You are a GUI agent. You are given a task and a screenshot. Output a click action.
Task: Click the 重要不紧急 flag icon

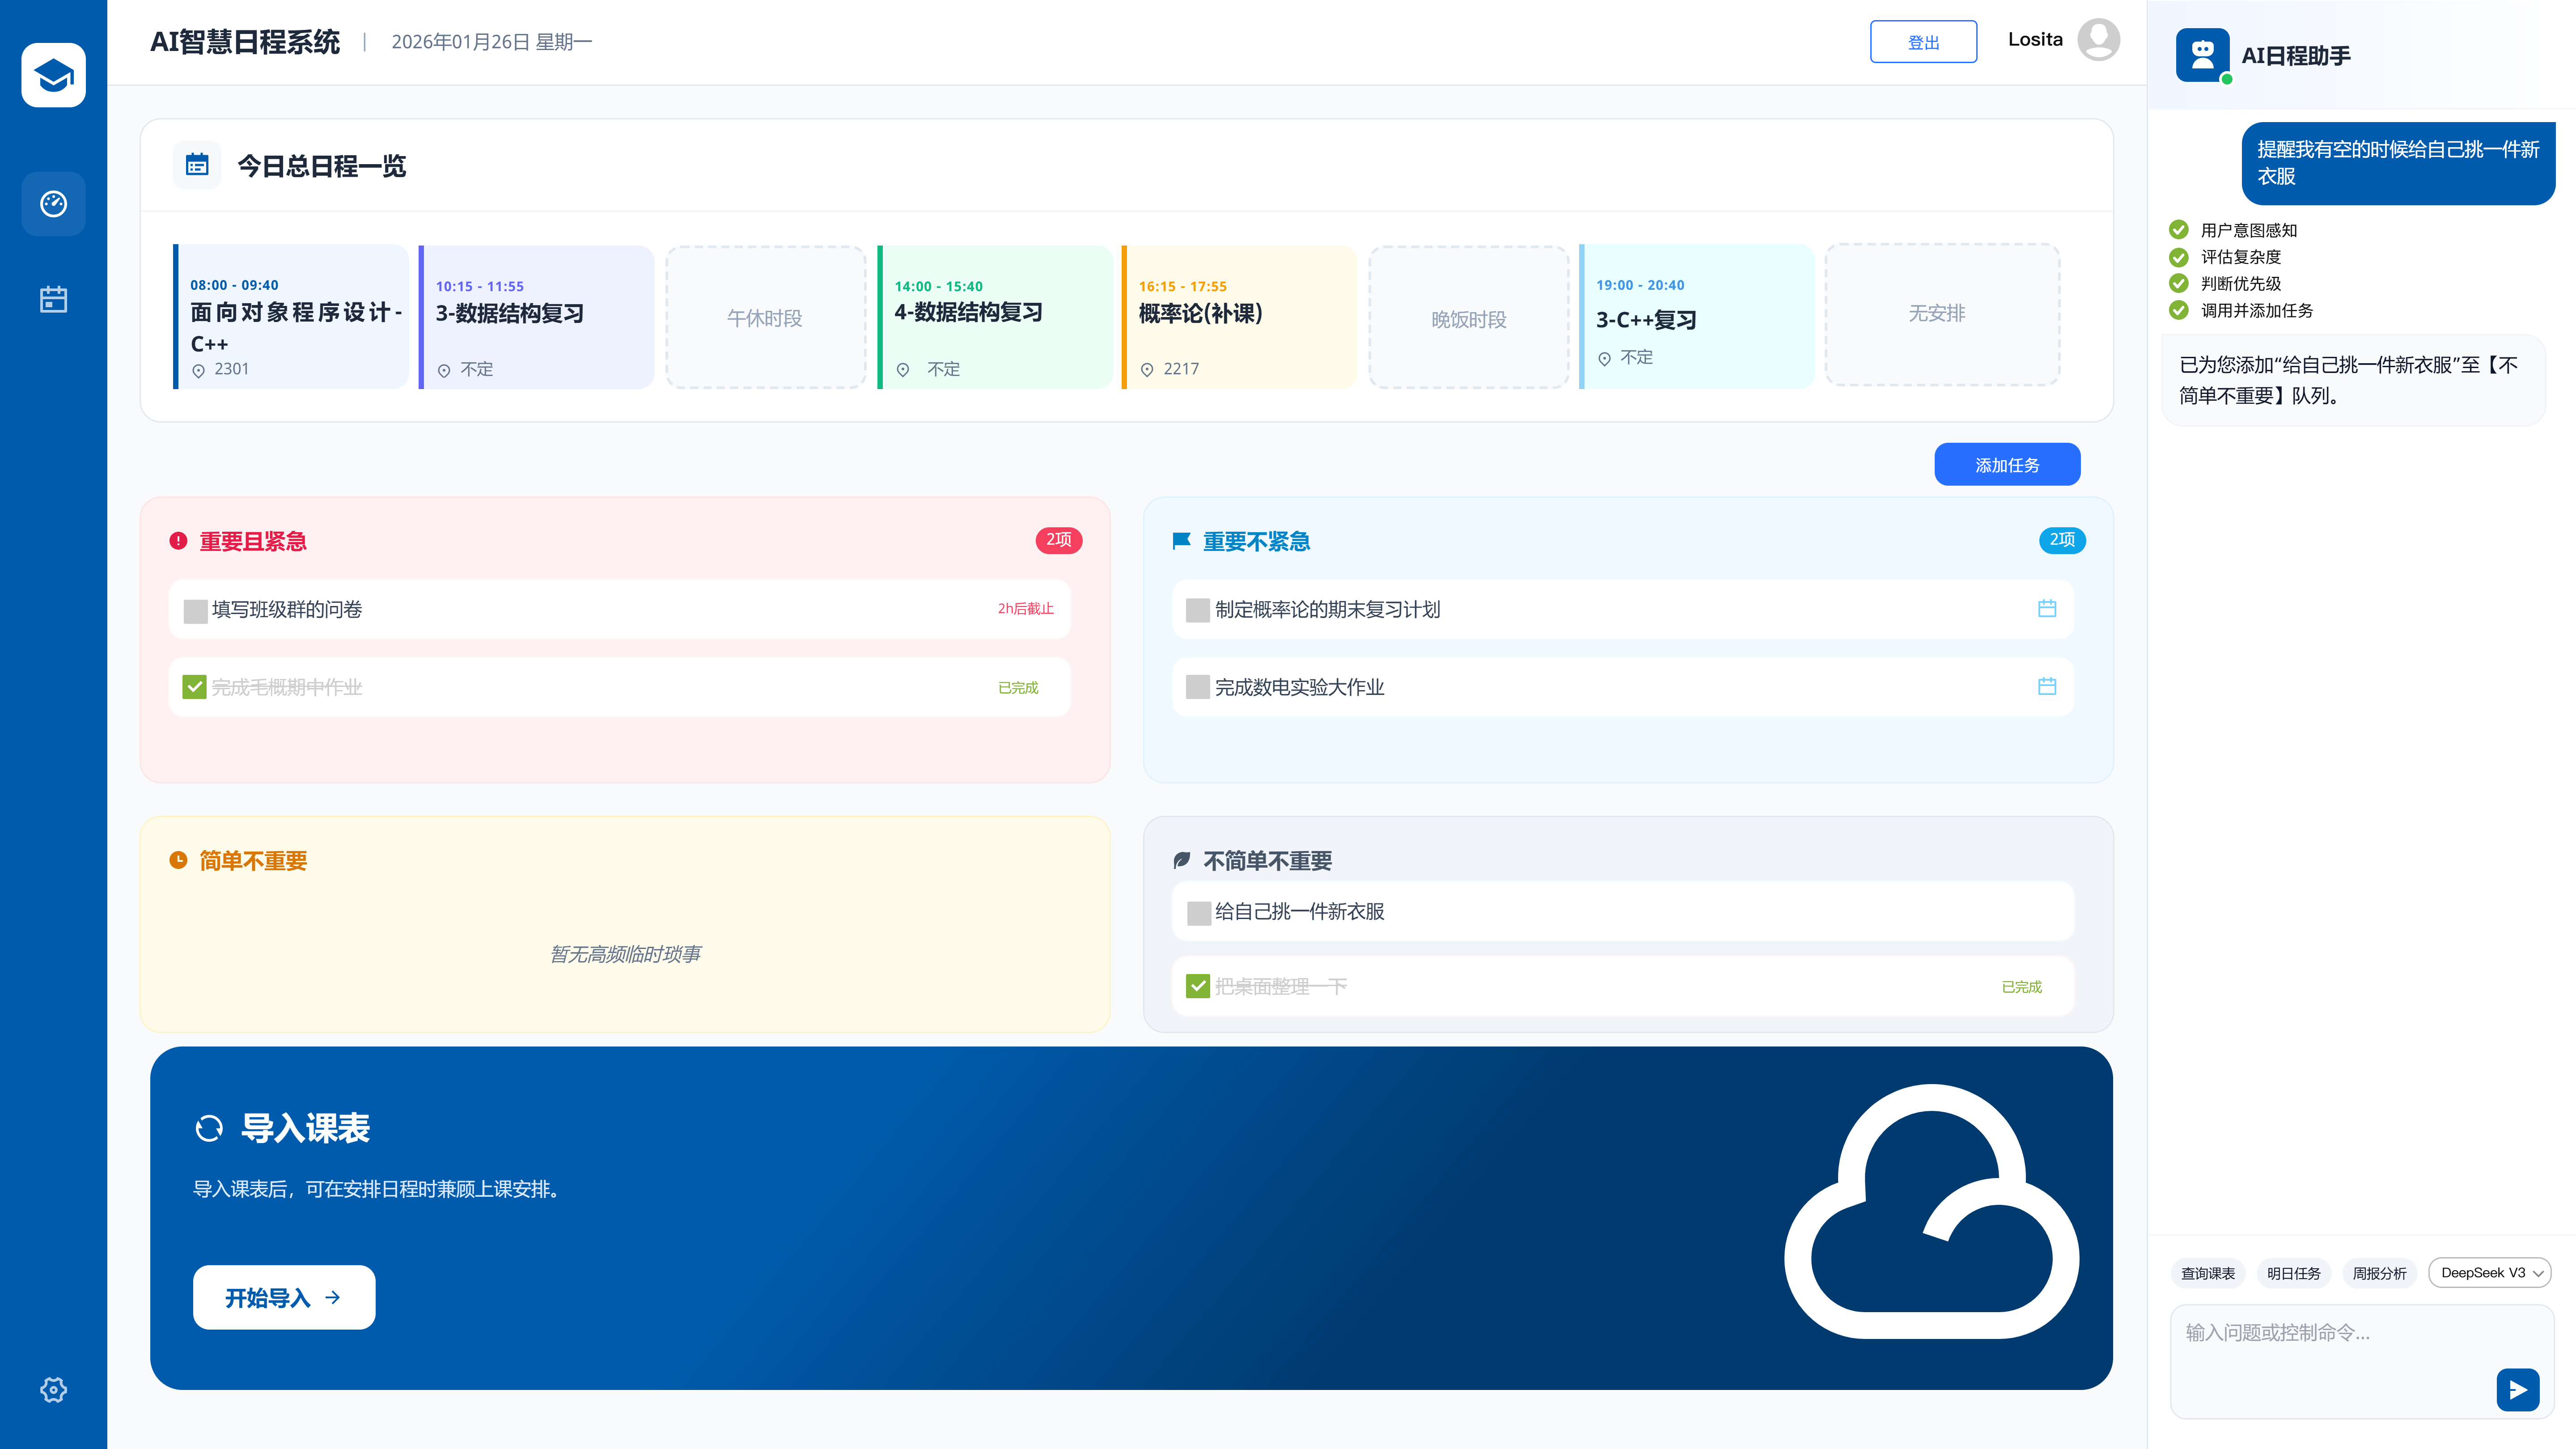pos(1181,541)
